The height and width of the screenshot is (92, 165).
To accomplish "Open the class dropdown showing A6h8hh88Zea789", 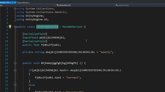I will (x=85, y=5).
